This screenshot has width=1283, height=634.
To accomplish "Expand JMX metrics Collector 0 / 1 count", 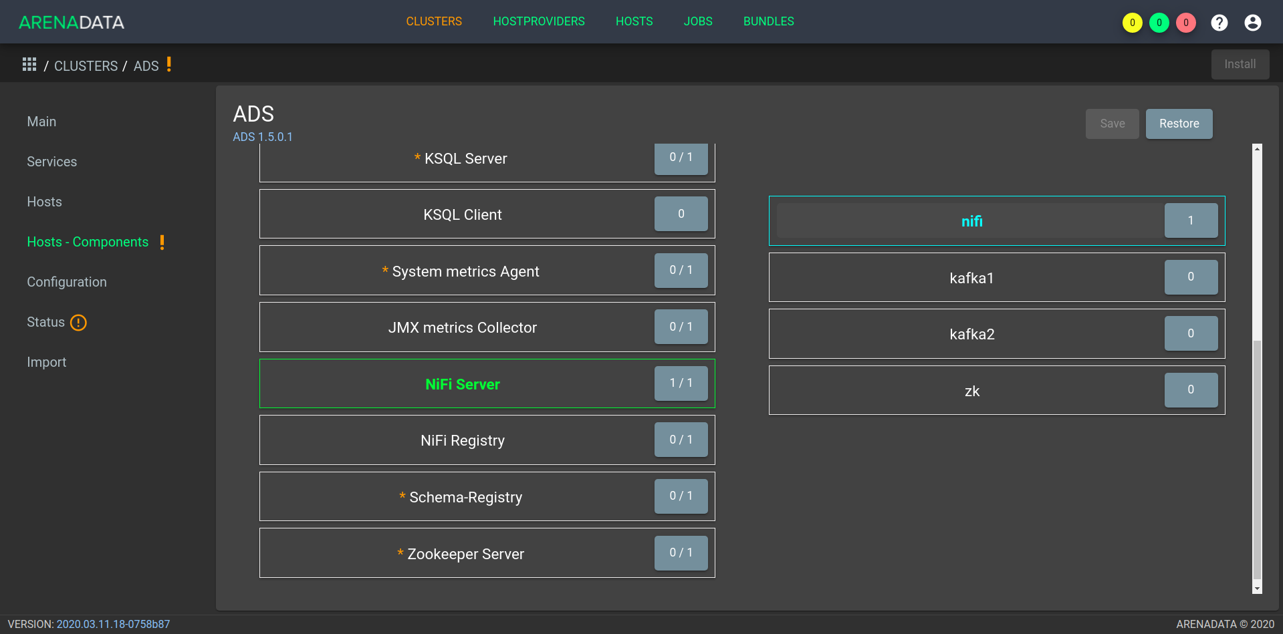I will pyautogui.click(x=681, y=327).
